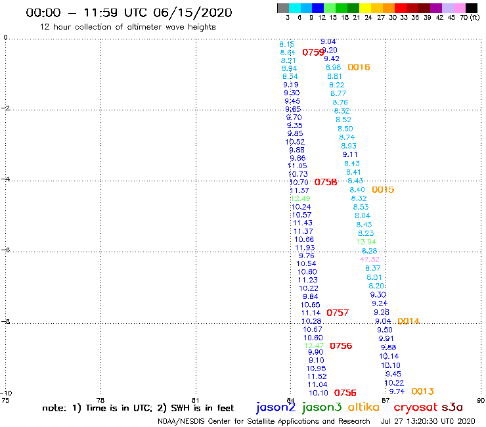Click the orange 0016 time stamp
Screen dimensions: 486x427
click(359, 67)
